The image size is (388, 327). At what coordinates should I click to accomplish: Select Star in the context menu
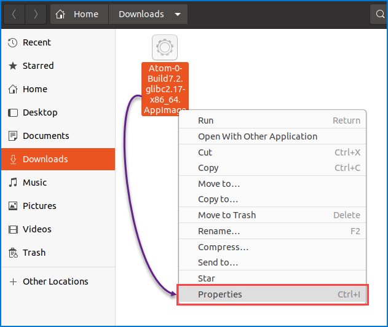point(272,278)
